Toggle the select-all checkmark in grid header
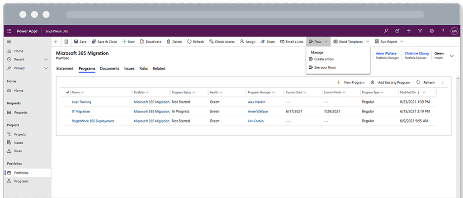This screenshot has height=198, width=463. [x=68, y=92]
